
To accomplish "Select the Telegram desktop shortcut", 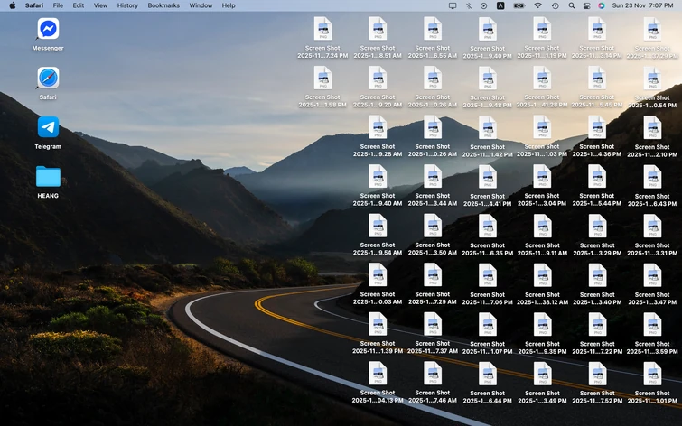I will [x=48, y=127].
